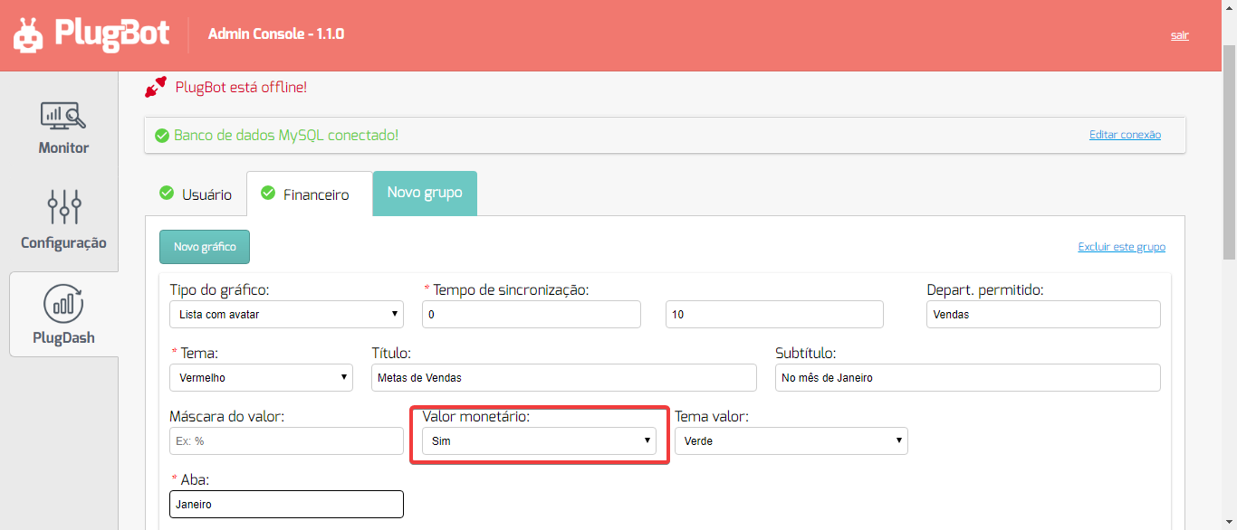Open the Tema valor dropdown showing Verde
The width and height of the screenshot is (1237, 530).
[791, 440]
